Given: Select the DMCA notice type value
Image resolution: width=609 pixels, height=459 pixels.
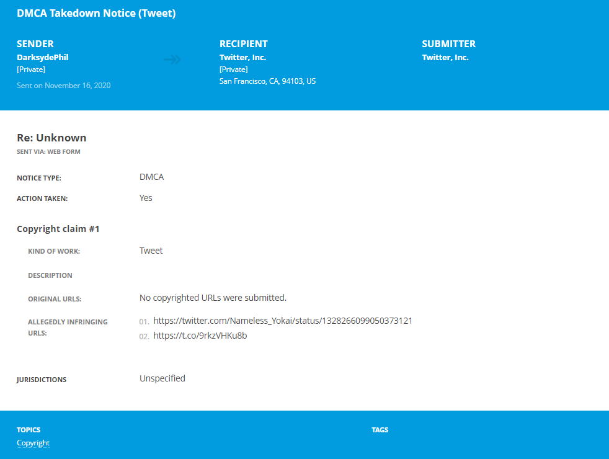Looking at the screenshot, I should pyautogui.click(x=151, y=177).
